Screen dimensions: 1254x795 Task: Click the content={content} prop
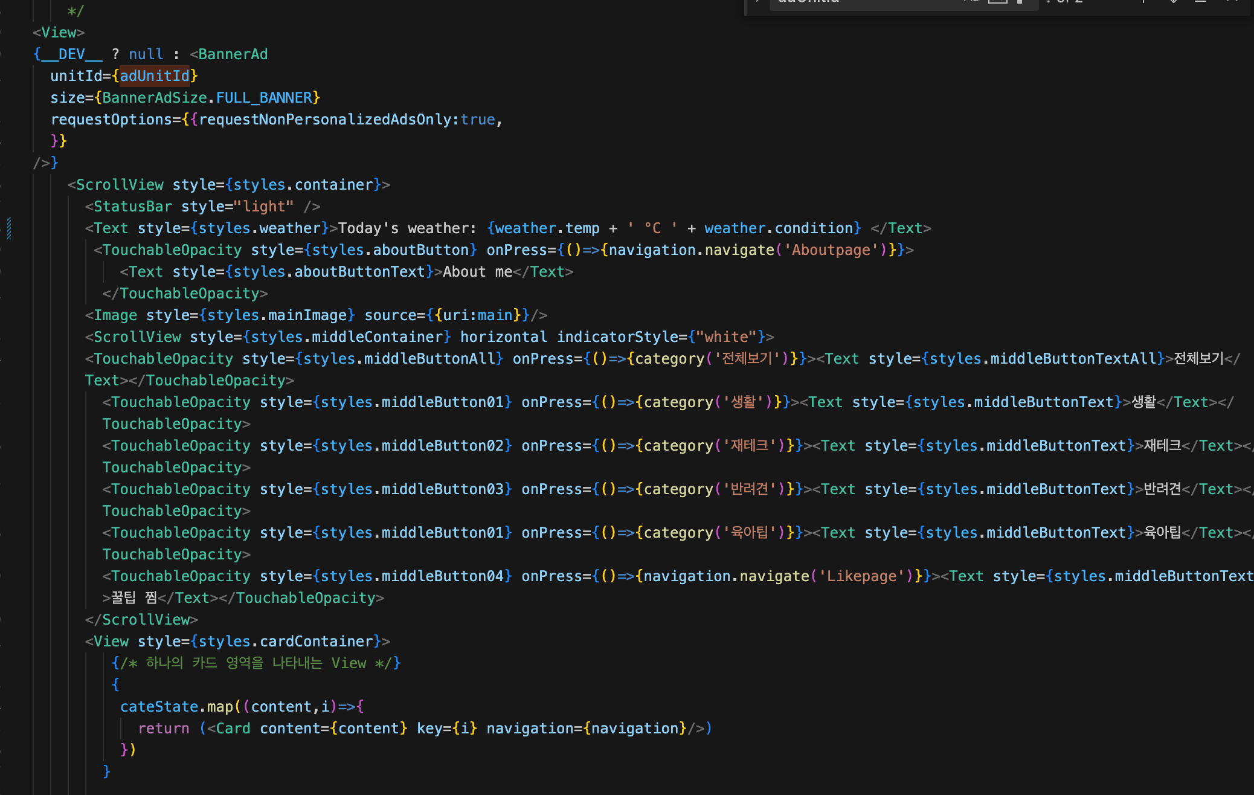point(334,729)
